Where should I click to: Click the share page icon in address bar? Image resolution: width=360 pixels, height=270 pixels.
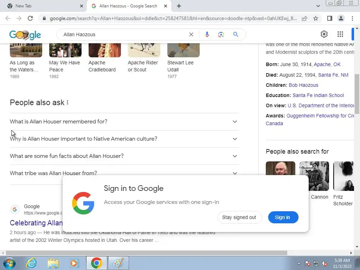pyautogui.click(x=304, y=18)
